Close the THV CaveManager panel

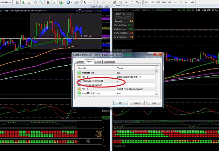click(100, 11)
